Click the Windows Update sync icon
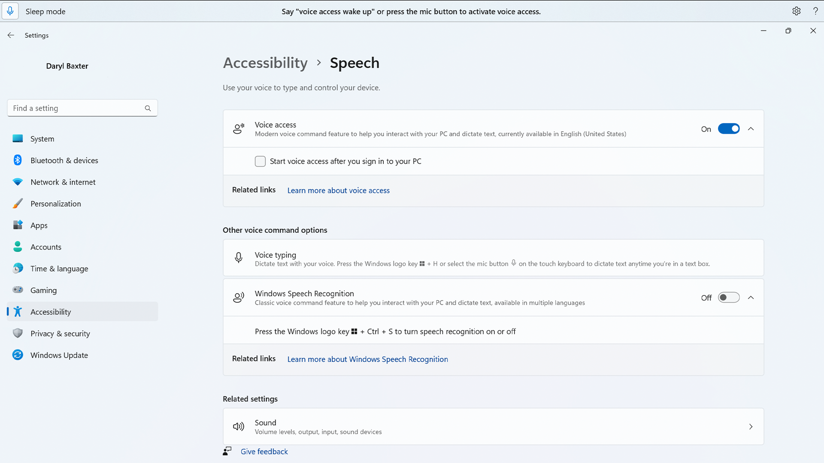824x463 pixels. (18, 355)
